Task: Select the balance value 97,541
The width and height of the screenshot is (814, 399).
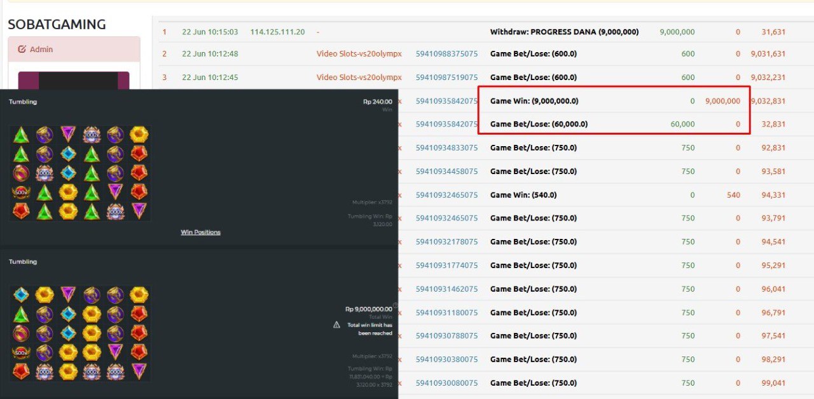Action: coord(773,336)
